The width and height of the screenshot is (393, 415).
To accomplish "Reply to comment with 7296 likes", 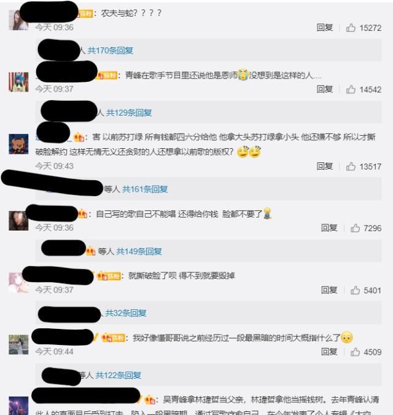I will coord(329,227).
